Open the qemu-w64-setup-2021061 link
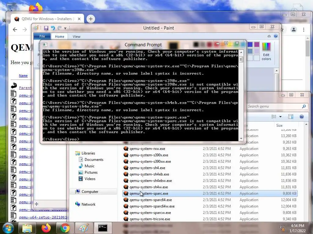313x234 pixels. click(43, 217)
